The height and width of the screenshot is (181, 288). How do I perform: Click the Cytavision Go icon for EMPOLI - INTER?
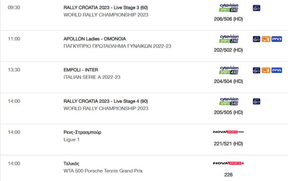[256, 70]
